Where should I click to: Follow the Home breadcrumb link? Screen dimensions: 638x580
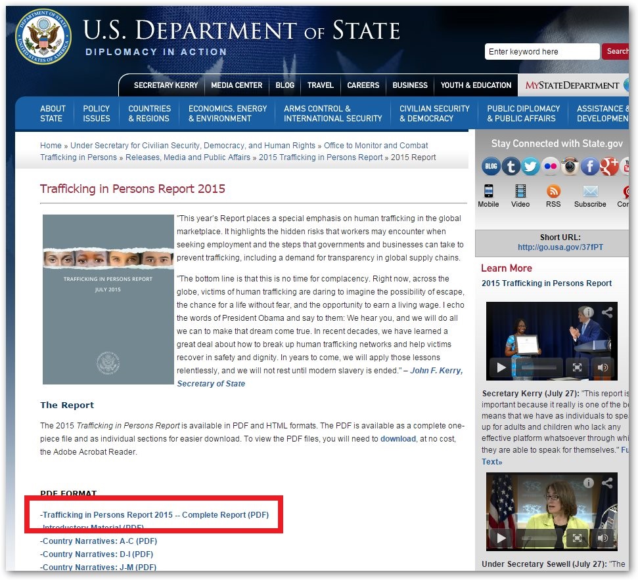coord(51,146)
